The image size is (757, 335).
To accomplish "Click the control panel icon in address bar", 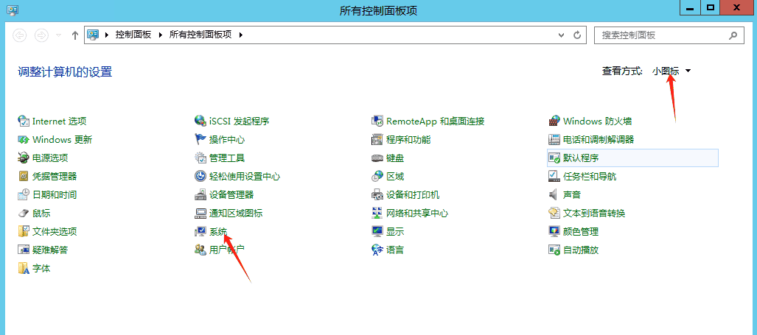I will [x=93, y=35].
